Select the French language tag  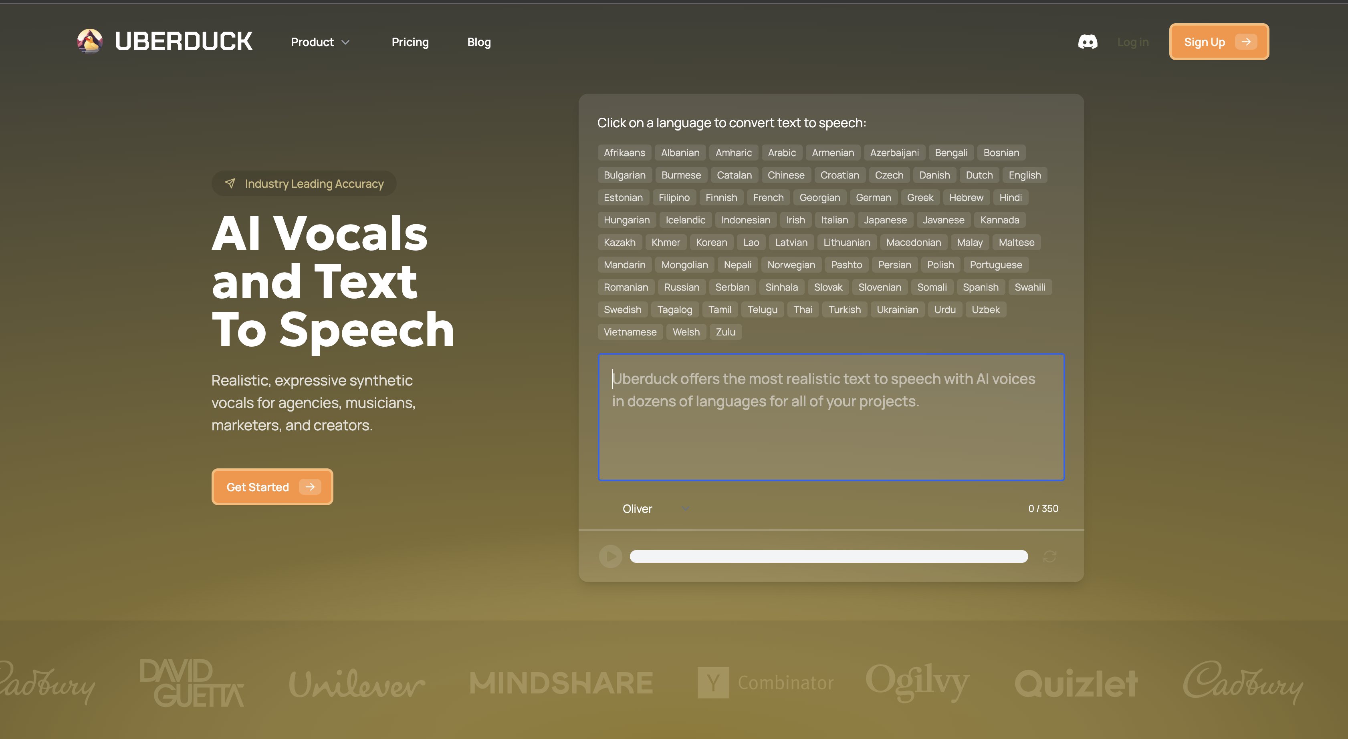[x=768, y=197]
